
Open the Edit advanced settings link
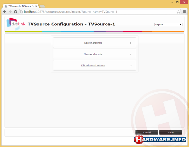93,65
